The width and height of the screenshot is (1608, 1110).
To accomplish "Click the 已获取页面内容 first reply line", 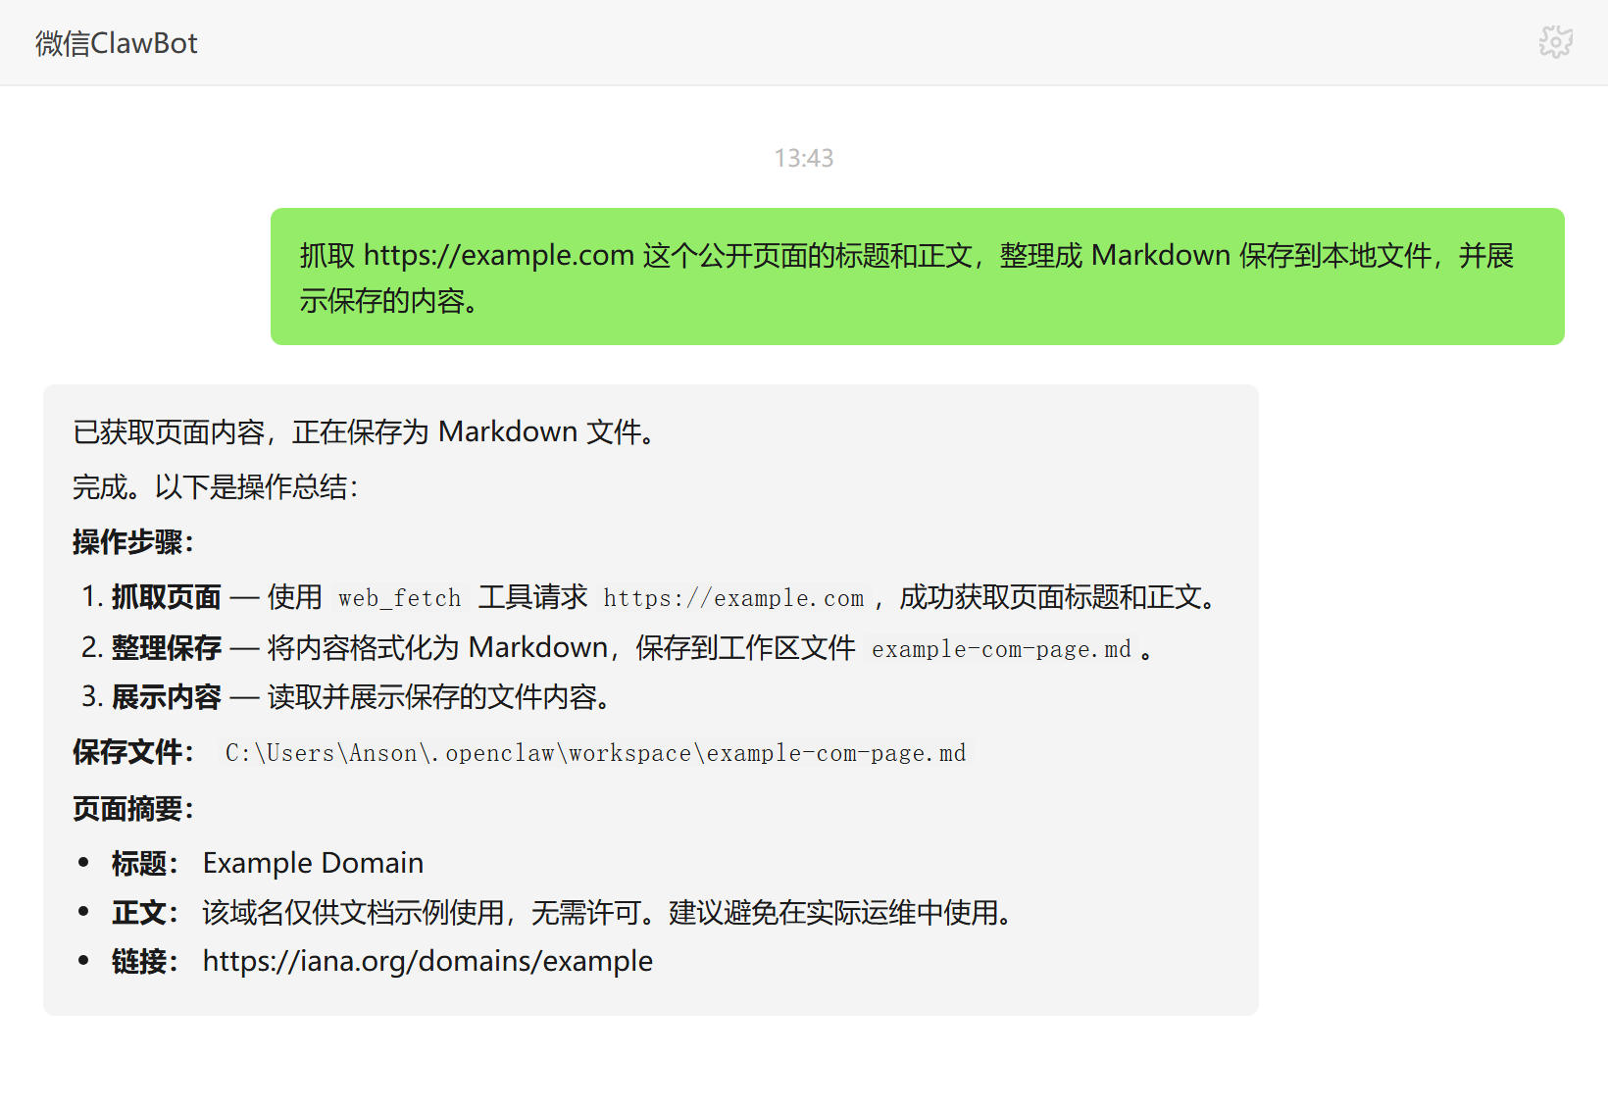I will [365, 431].
